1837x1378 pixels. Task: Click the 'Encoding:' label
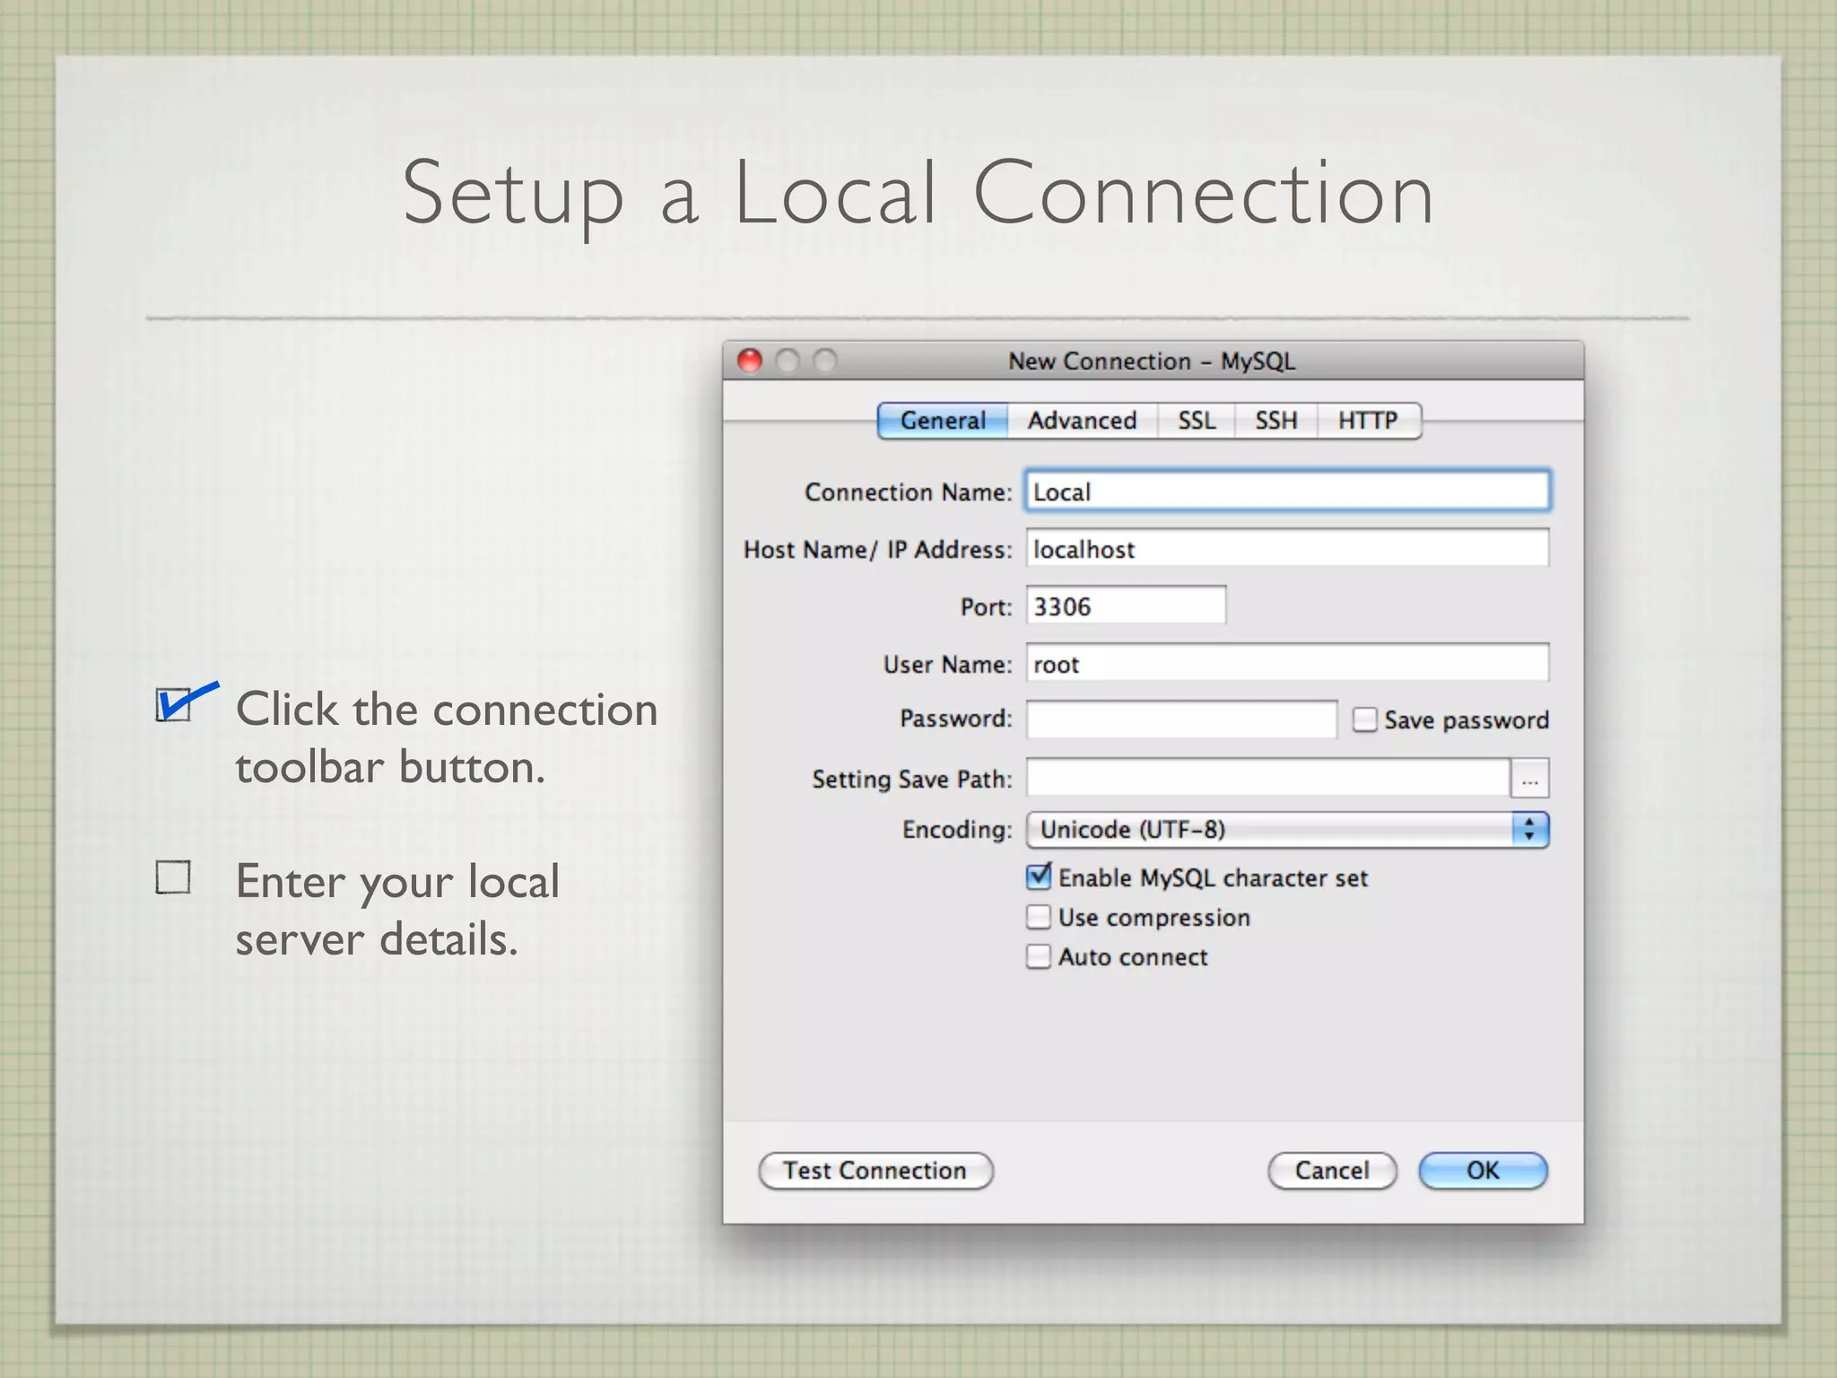957,829
